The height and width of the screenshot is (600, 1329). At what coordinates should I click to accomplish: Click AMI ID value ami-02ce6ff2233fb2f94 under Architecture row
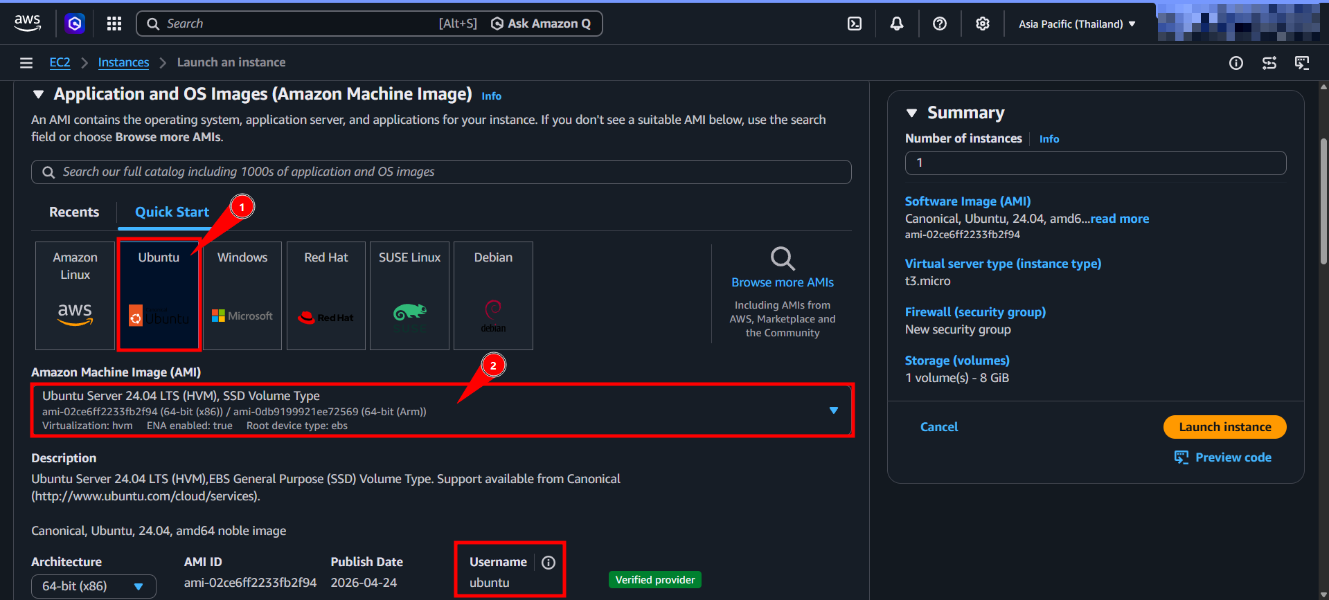click(250, 583)
